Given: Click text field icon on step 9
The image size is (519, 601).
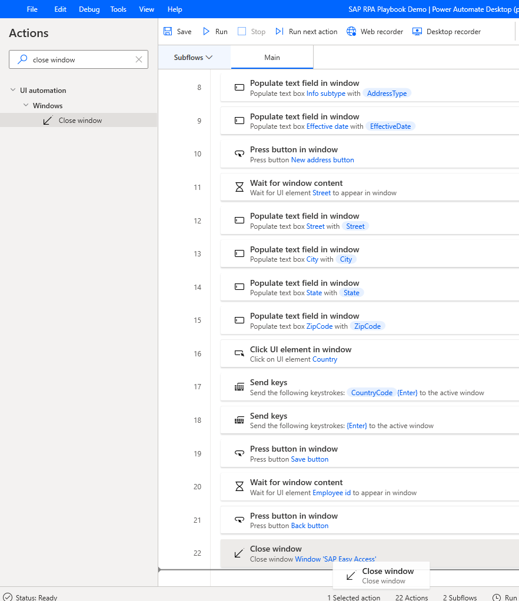Looking at the screenshot, I should tap(239, 121).
